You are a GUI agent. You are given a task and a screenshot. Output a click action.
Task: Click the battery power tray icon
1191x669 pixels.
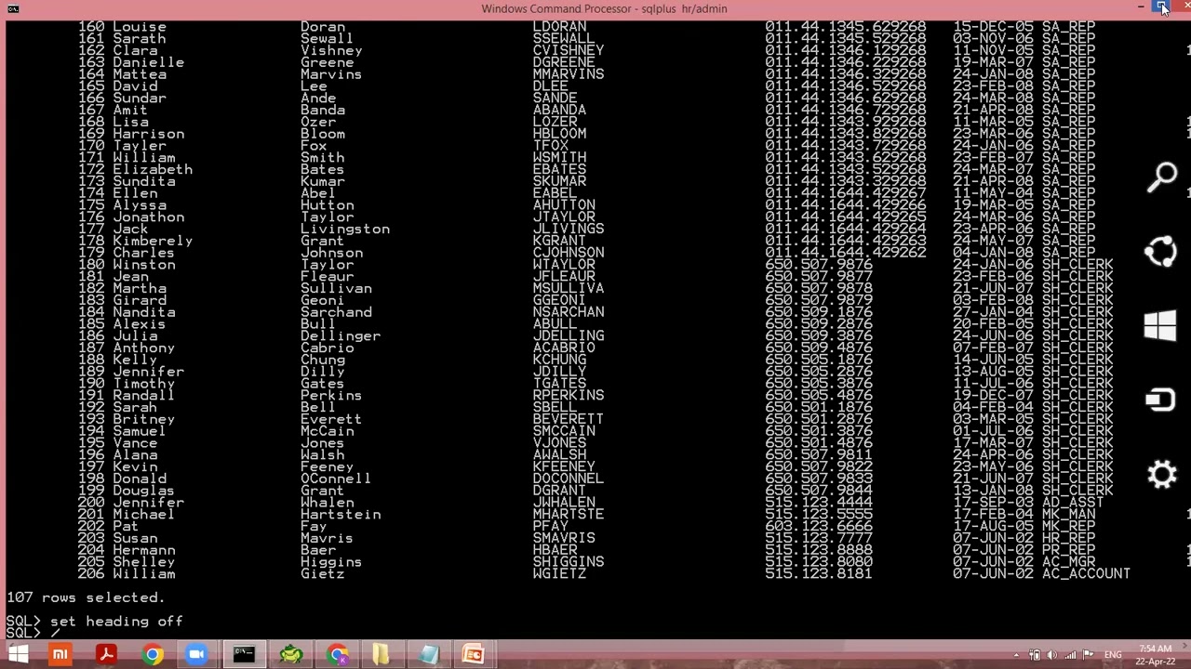(x=1035, y=655)
